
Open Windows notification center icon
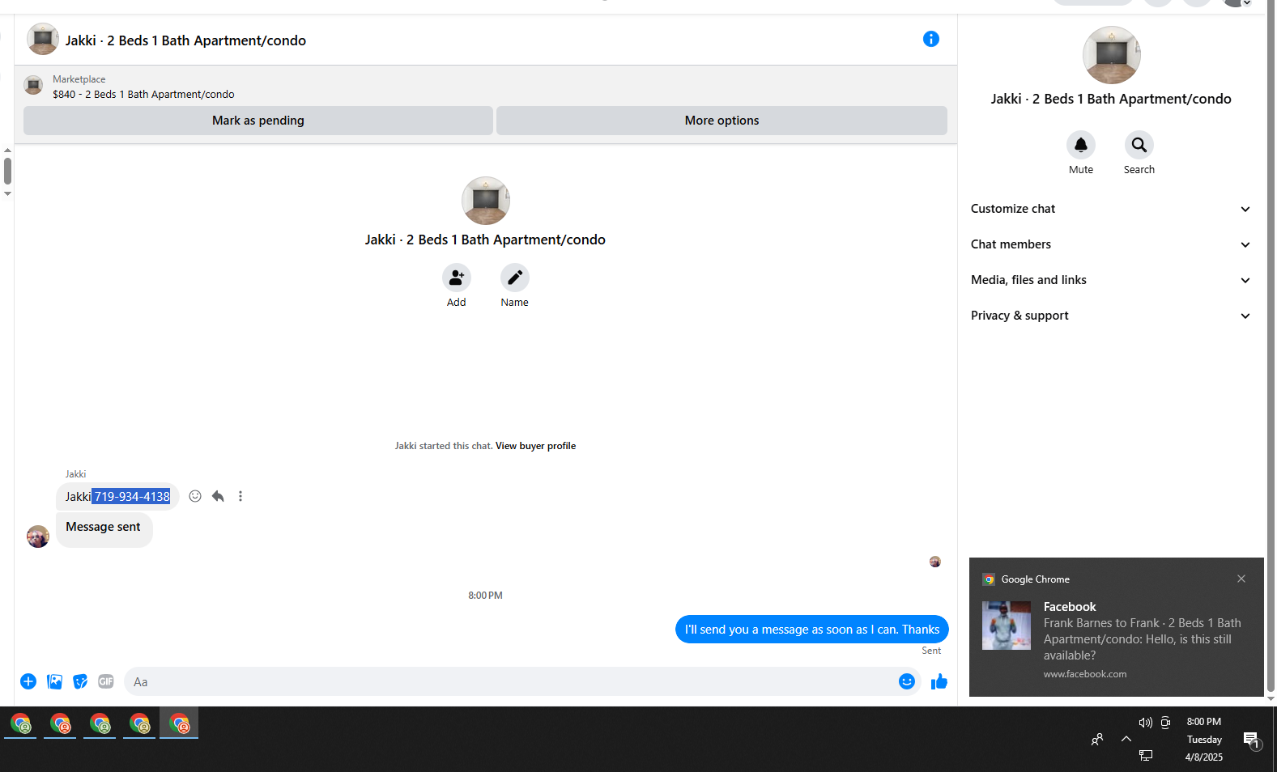click(x=1252, y=740)
